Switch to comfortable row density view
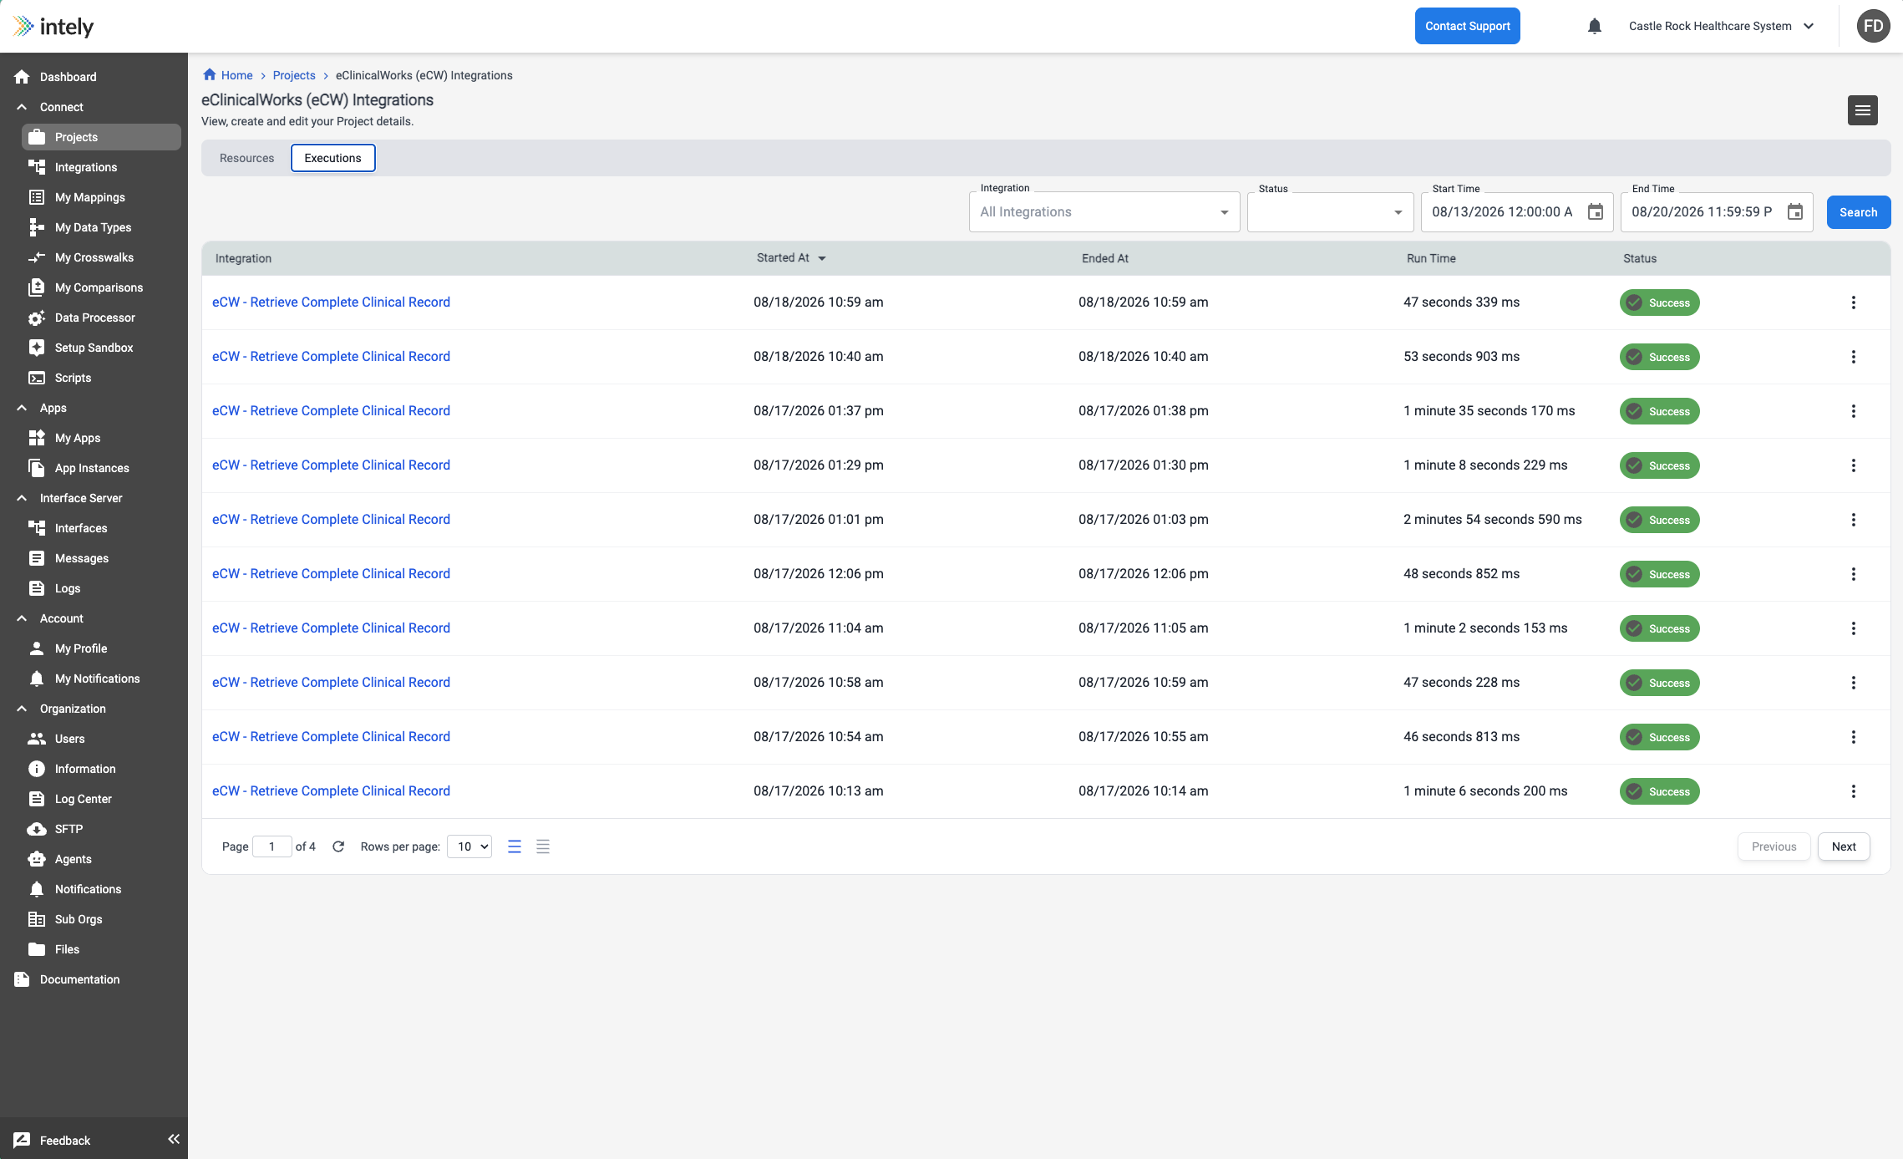This screenshot has width=1903, height=1159. (515, 846)
